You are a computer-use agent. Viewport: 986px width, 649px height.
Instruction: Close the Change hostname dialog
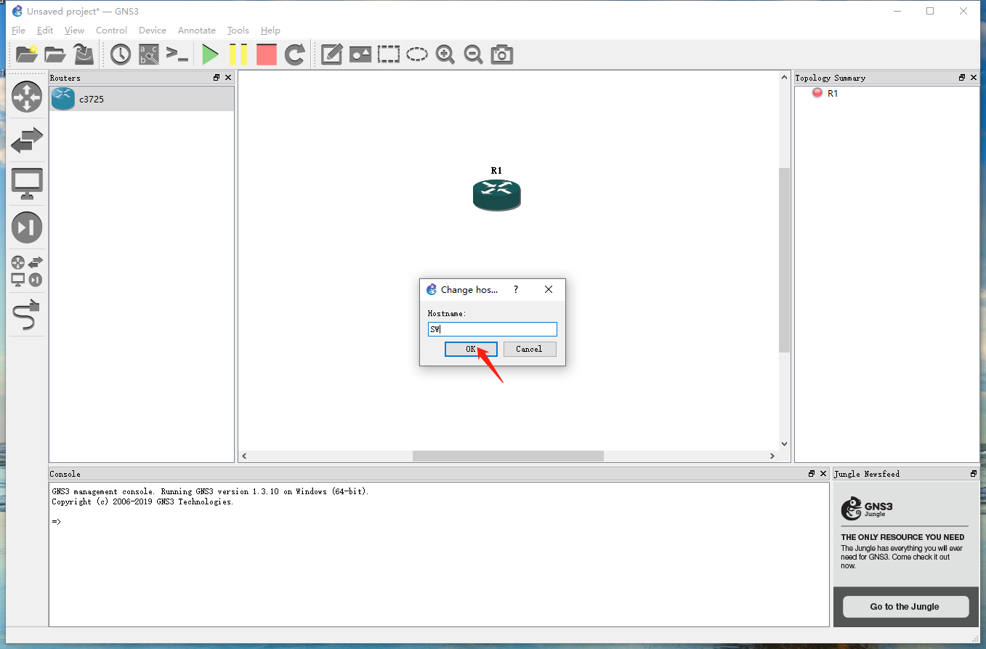pyautogui.click(x=549, y=289)
